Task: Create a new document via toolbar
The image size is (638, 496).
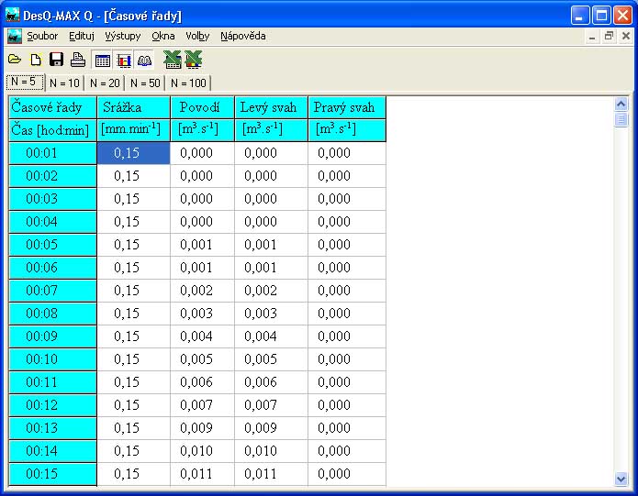Action: pos(36,60)
